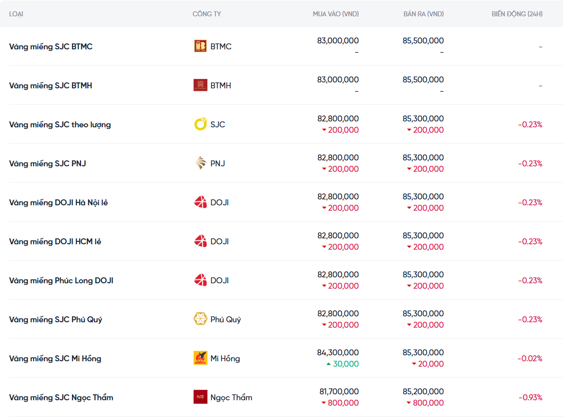Sort by the MUA VÀO (VND) column header
Image resolution: width=563 pixels, height=419 pixels.
tap(335, 14)
